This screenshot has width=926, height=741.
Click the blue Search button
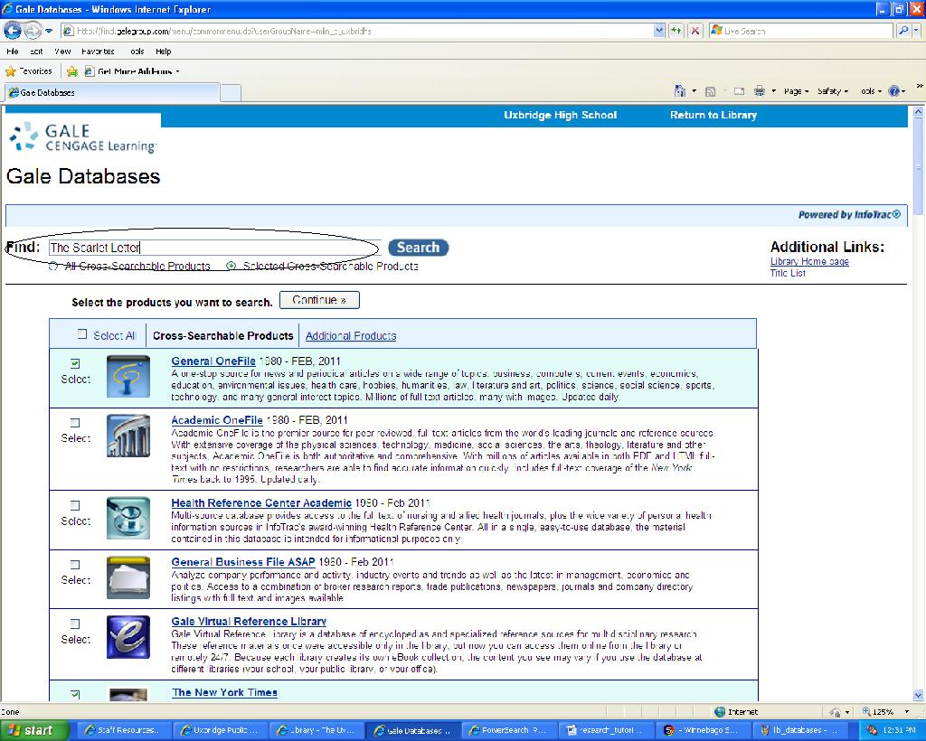[x=418, y=248]
